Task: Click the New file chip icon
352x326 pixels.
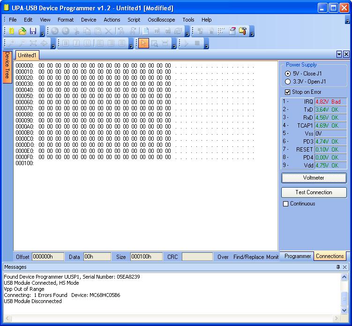Action: pyautogui.click(x=11, y=31)
